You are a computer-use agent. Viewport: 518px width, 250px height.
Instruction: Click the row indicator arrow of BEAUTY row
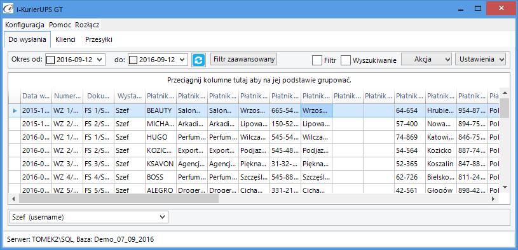[14, 110]
